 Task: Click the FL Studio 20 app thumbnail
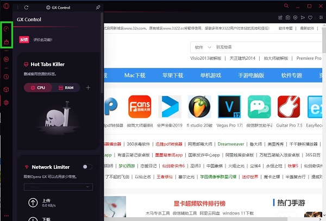pos(199,108)
